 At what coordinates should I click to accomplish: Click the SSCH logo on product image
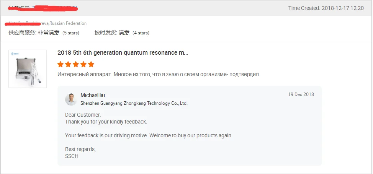pos(15,54)
